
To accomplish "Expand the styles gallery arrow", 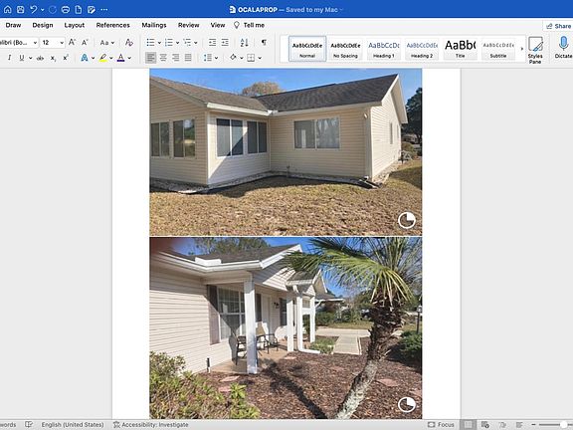I will click(x=522, y=48).
